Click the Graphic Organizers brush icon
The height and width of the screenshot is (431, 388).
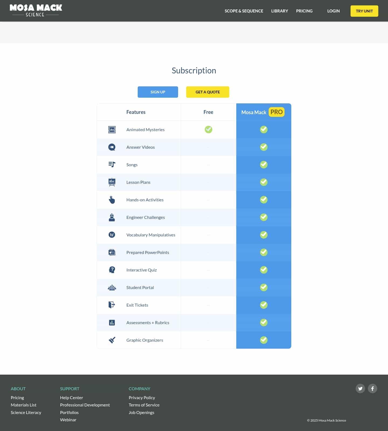click(112, 340)
